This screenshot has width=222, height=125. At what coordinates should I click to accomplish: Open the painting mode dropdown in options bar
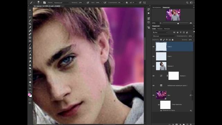pos(62,3)
